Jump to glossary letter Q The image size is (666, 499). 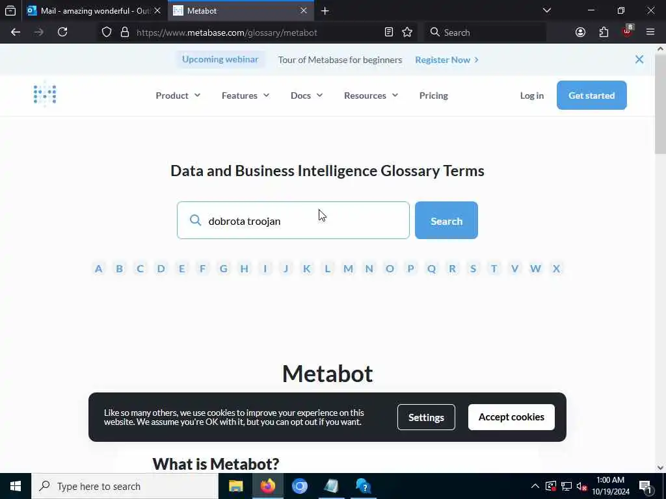pos(432,268)
